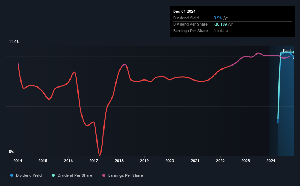Click the blue Dividend Yield end marker
Screen dimensions: 300x186
click(293, 57)
